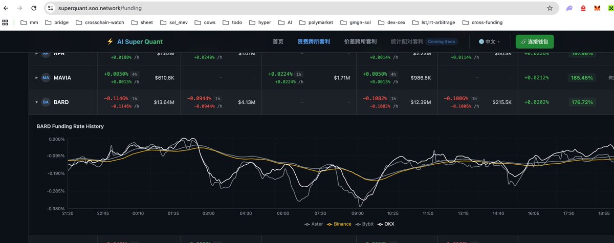Reload the page with the refresh icon

tap(34, 9)
